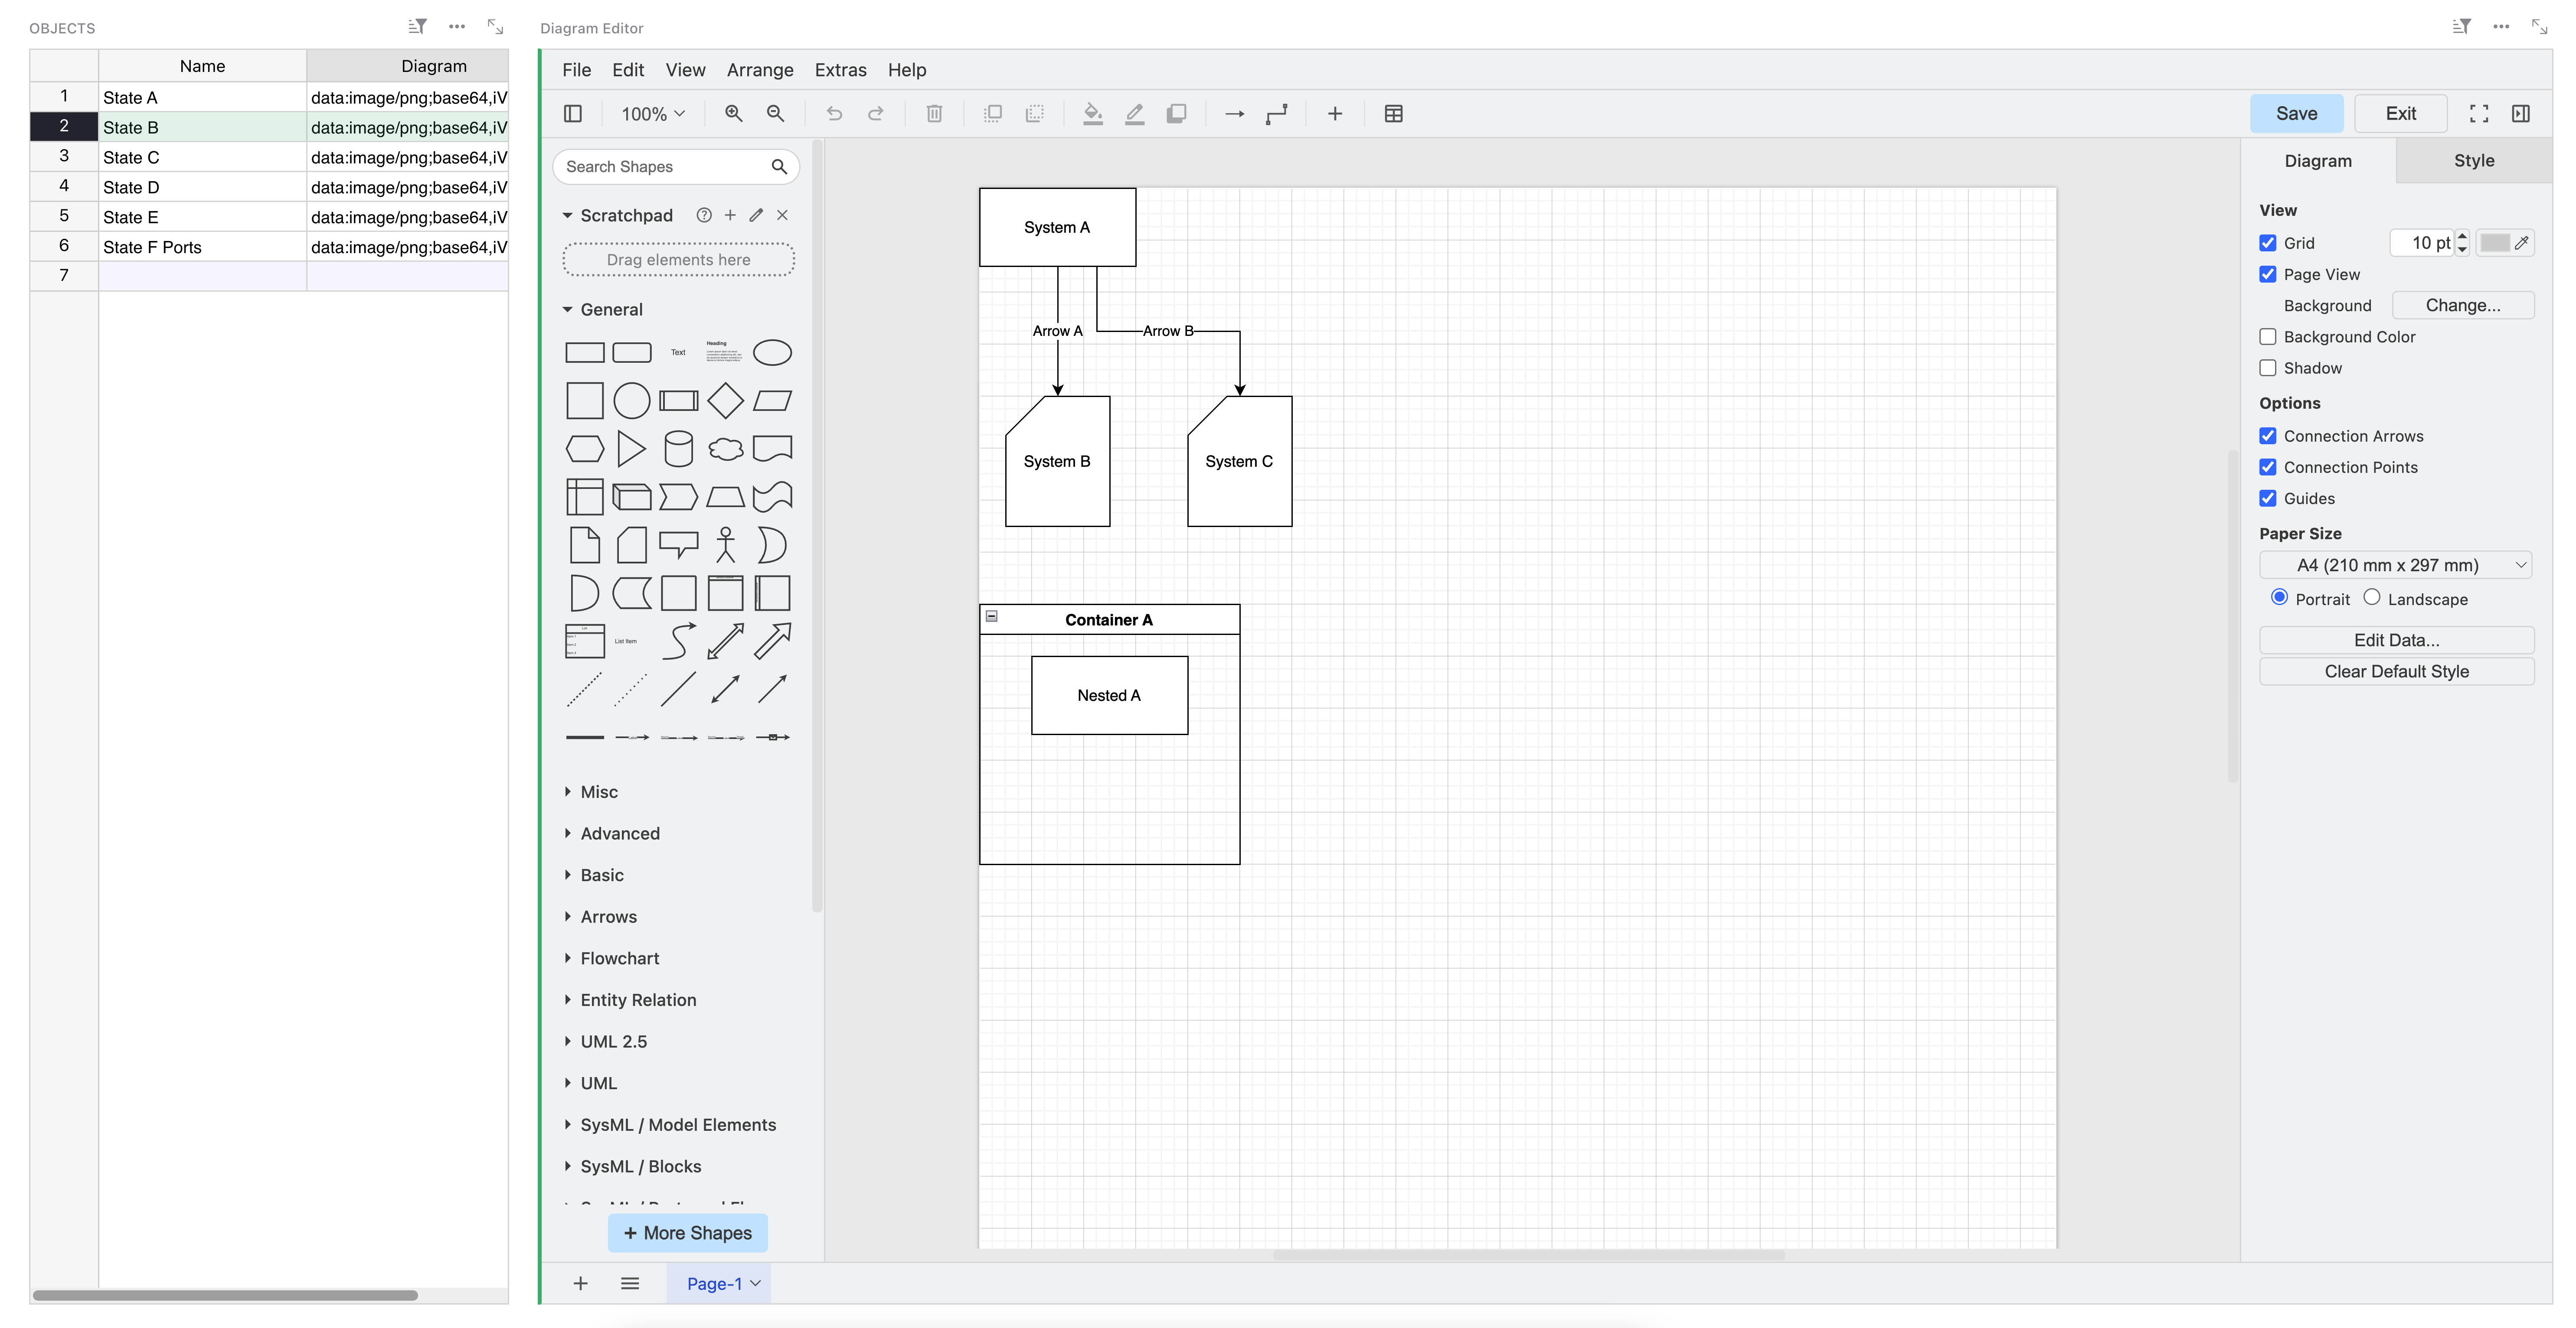The height and width of the screenshot is (1328, 2576).
Task: Click the To Front icon
Action: (x=993, y=114)
